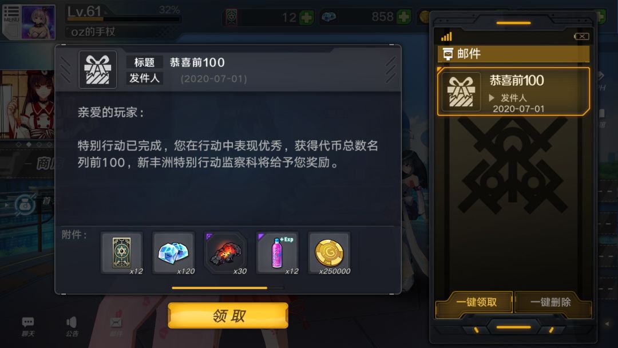618x348 pixels.
Task: Delete all mails with 一键删除
Action: tap(550, 302)
